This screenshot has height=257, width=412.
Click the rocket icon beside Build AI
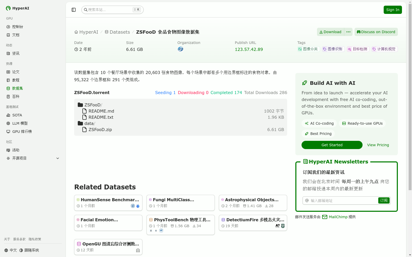305,83
